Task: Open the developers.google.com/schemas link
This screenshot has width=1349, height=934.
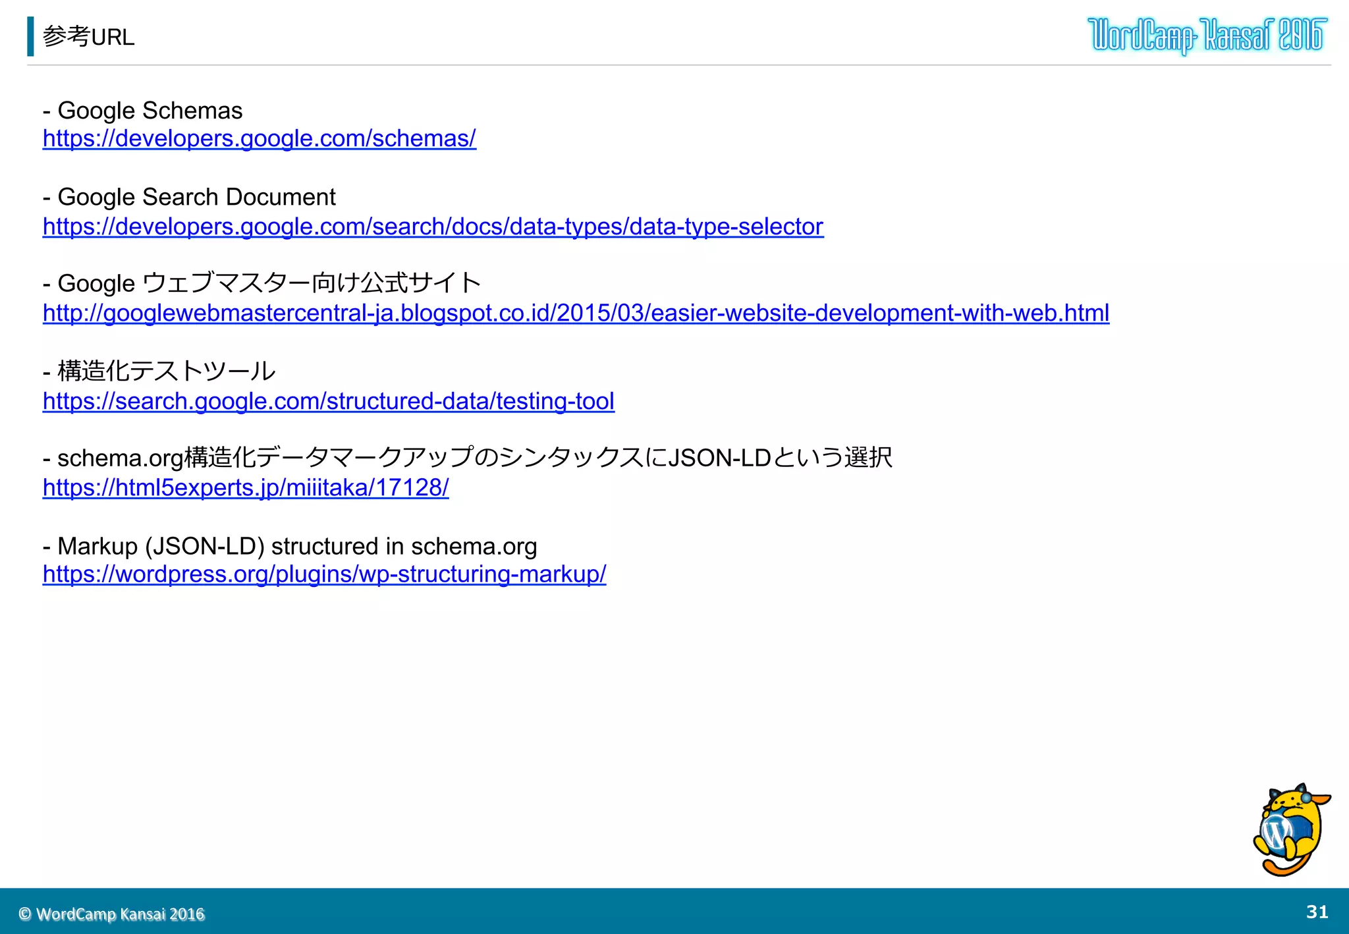Action: [x=260, y=139]
